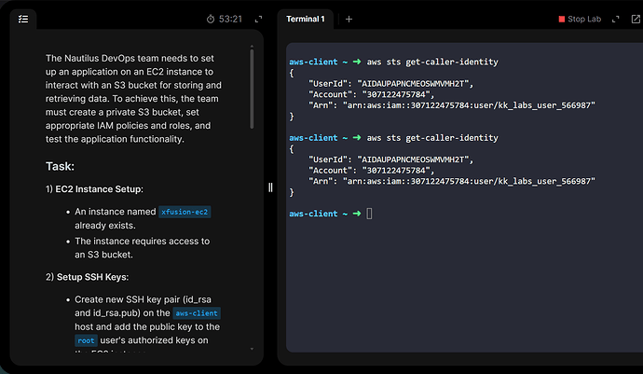The height and width of the screenshot is (374, 643).
Task: Click the last aws-client prompt text
Action: pyautogui.click(x=313, y=214)
